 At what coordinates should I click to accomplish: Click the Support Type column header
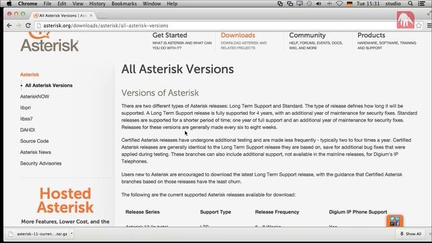[x=215, y=212]
